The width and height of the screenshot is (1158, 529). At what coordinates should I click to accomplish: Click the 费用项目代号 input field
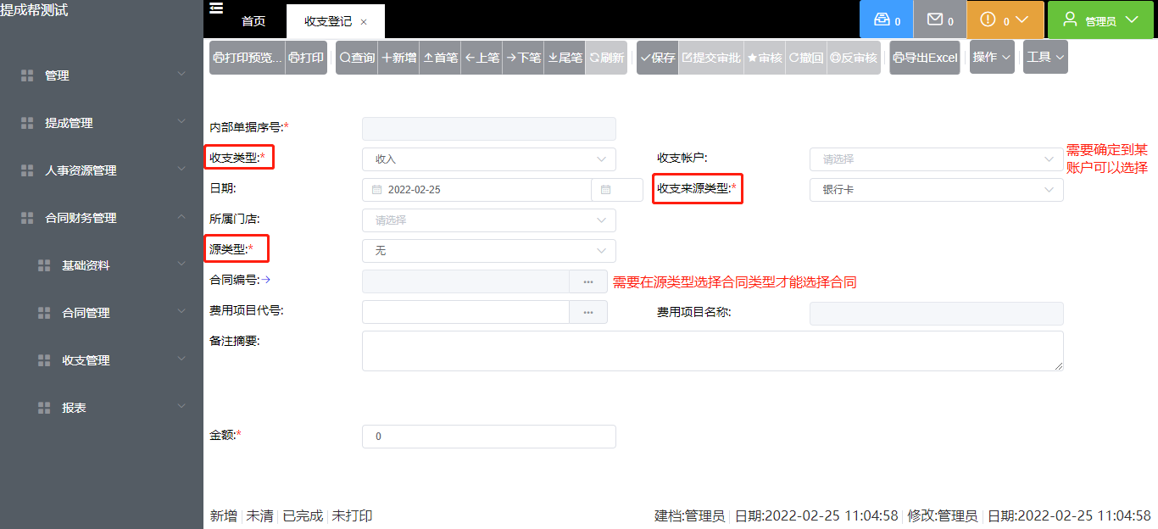[465, 312]
